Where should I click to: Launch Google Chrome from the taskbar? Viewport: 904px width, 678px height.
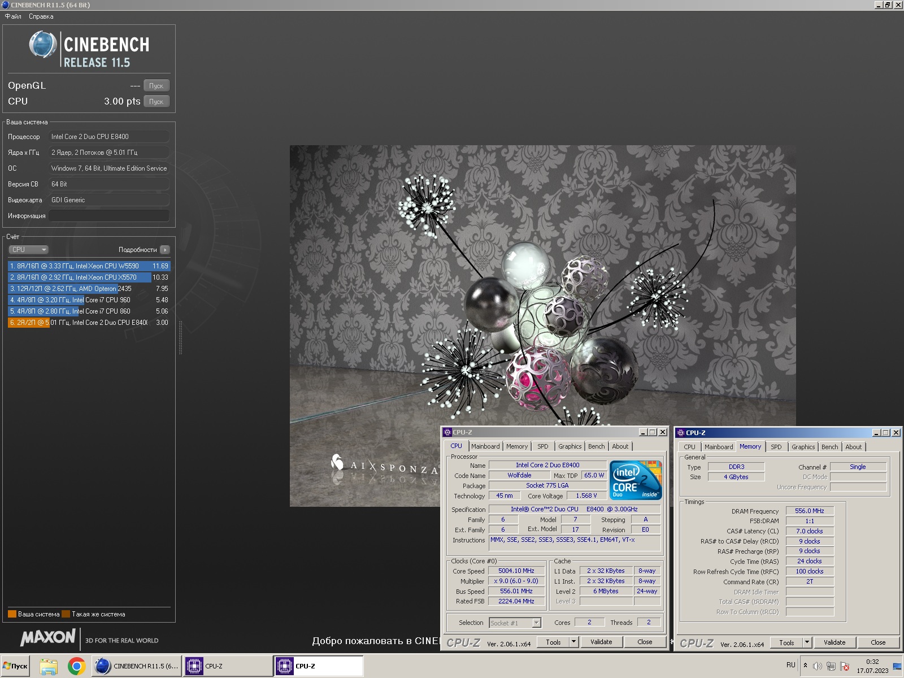76,666
